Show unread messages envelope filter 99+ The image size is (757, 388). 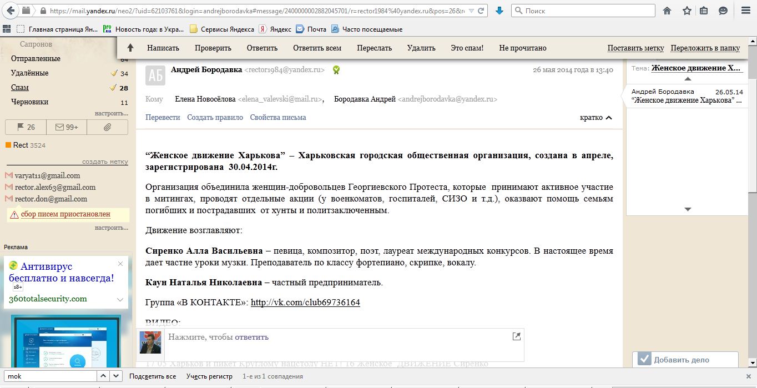click(67, 127)
